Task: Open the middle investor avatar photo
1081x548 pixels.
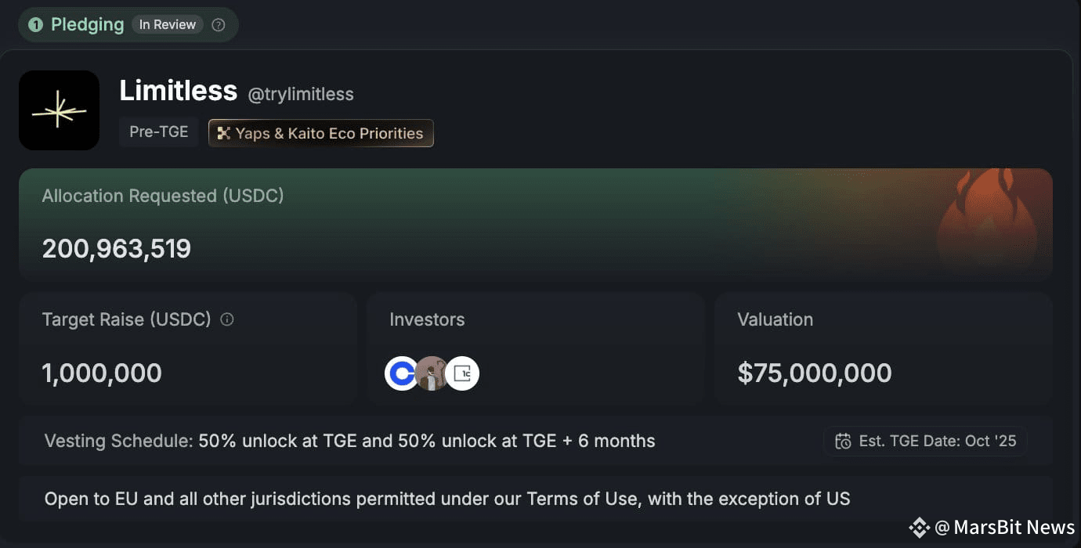Action: point(432,373)
